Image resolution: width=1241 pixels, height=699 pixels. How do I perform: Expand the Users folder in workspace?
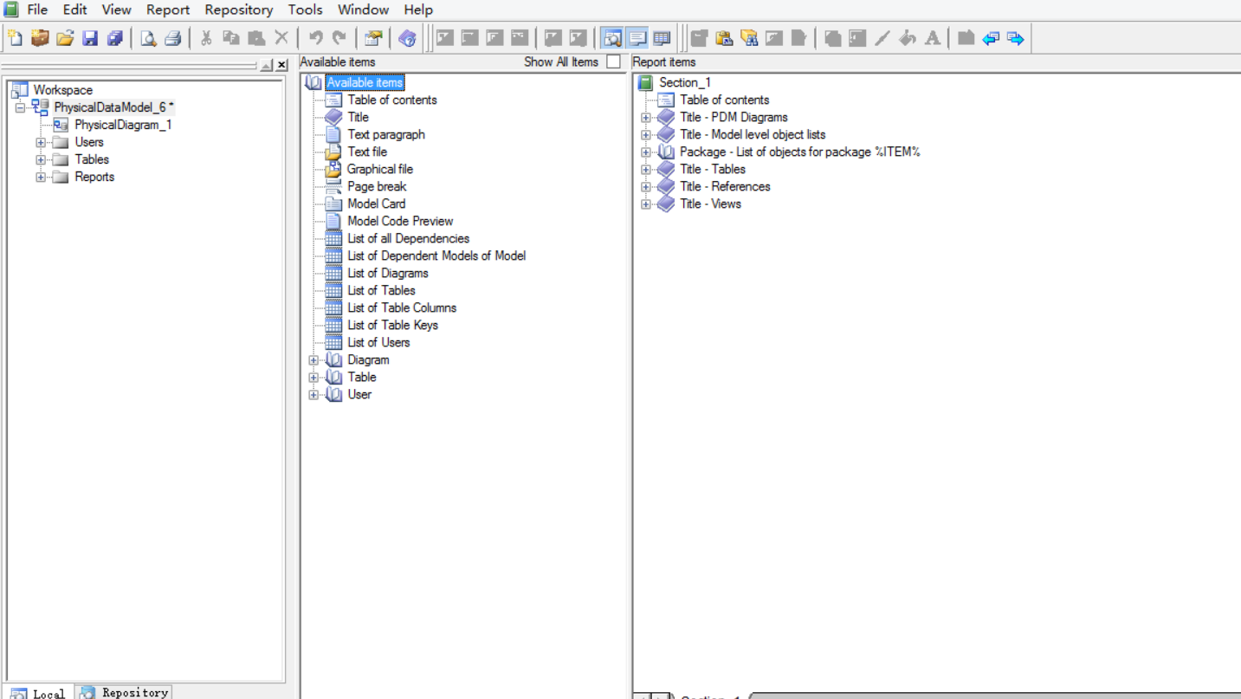[41, 142]
